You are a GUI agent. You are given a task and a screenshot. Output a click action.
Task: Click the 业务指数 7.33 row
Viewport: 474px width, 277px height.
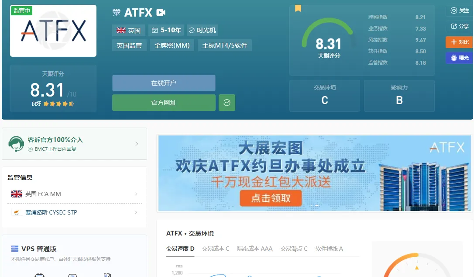point(397,28)
